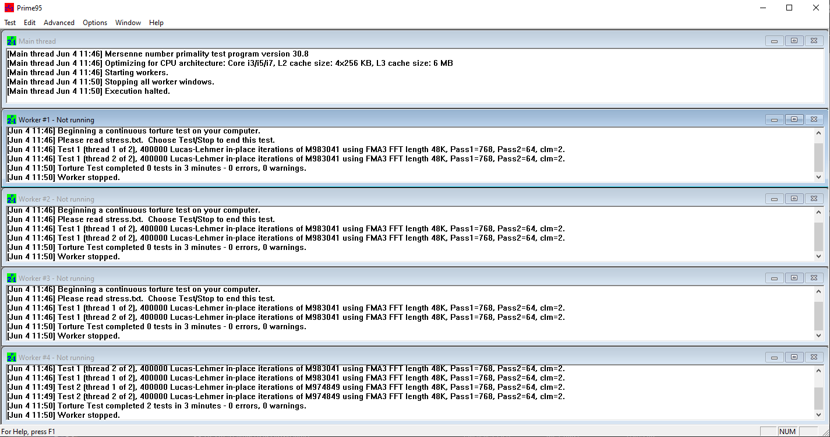This screenshot has height=437, width=830.
Task: Maximize the Worker #2 window
Action: (x=794, y=199)
